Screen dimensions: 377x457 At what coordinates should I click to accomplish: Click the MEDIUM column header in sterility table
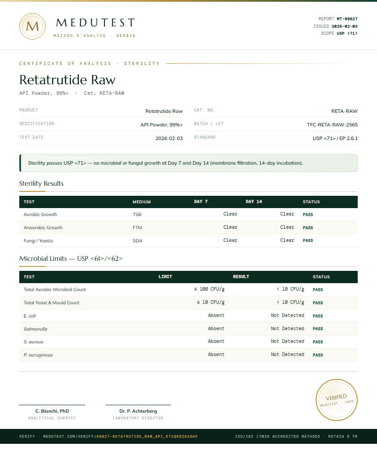(142, 202)
